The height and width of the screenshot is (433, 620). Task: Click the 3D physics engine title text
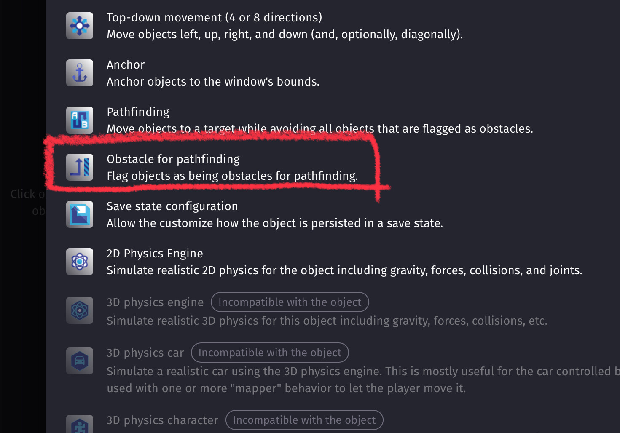[155, 302]
